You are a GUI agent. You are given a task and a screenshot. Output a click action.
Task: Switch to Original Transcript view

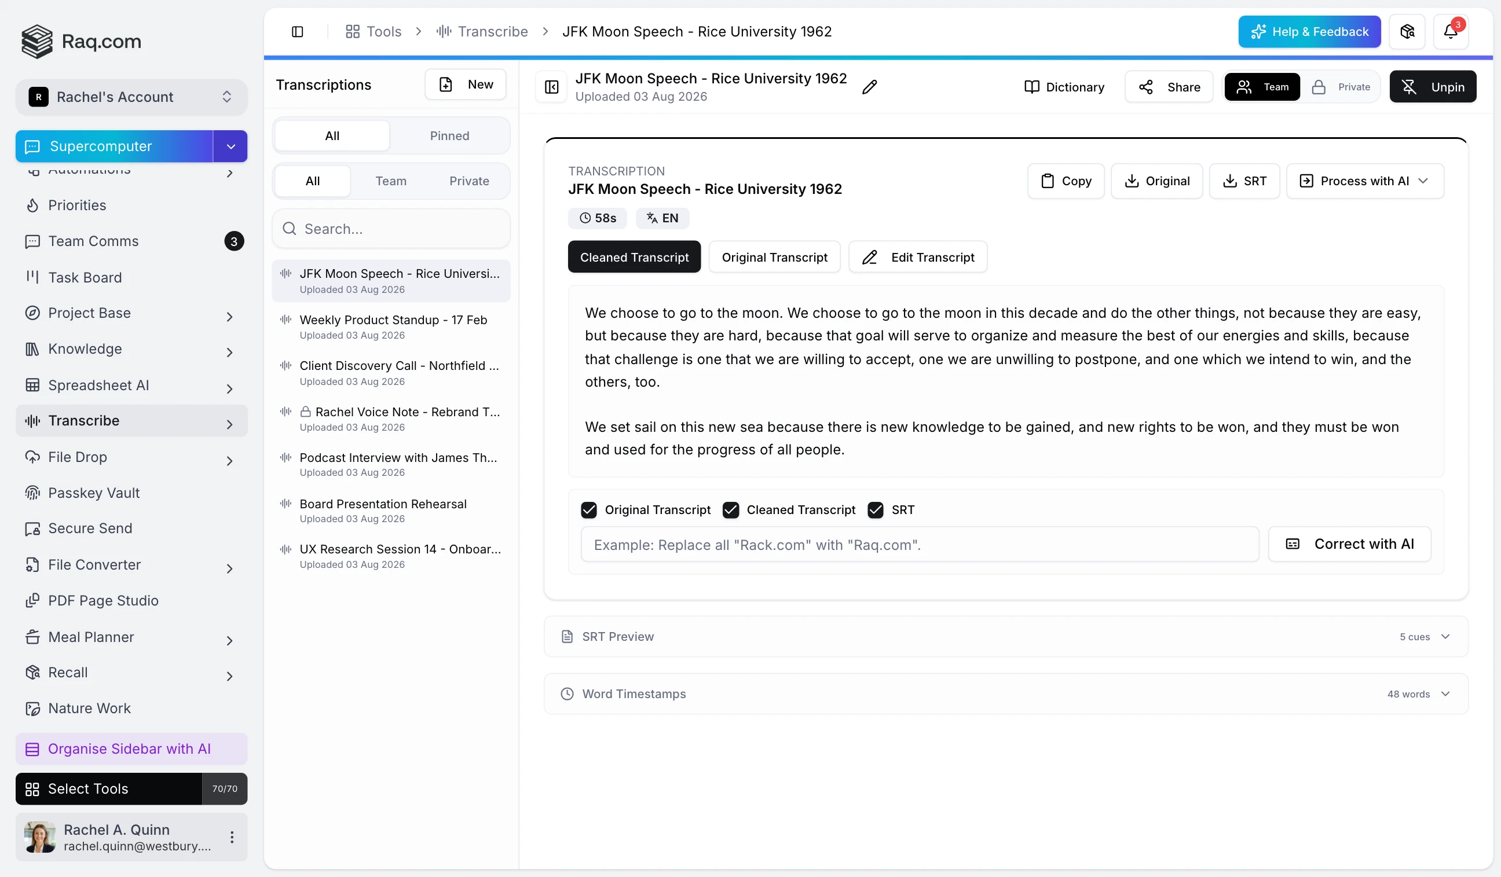[774, 257]
